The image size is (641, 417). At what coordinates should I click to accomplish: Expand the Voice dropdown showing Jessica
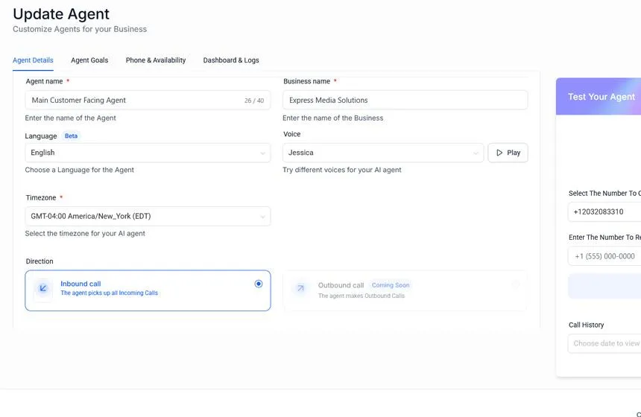(x=383, y=153)
